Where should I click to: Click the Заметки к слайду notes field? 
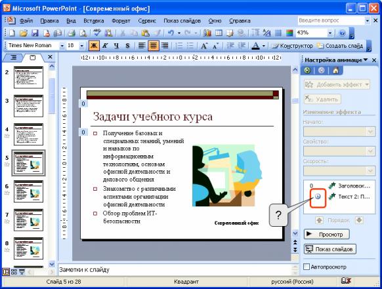(x=175, y=269)
